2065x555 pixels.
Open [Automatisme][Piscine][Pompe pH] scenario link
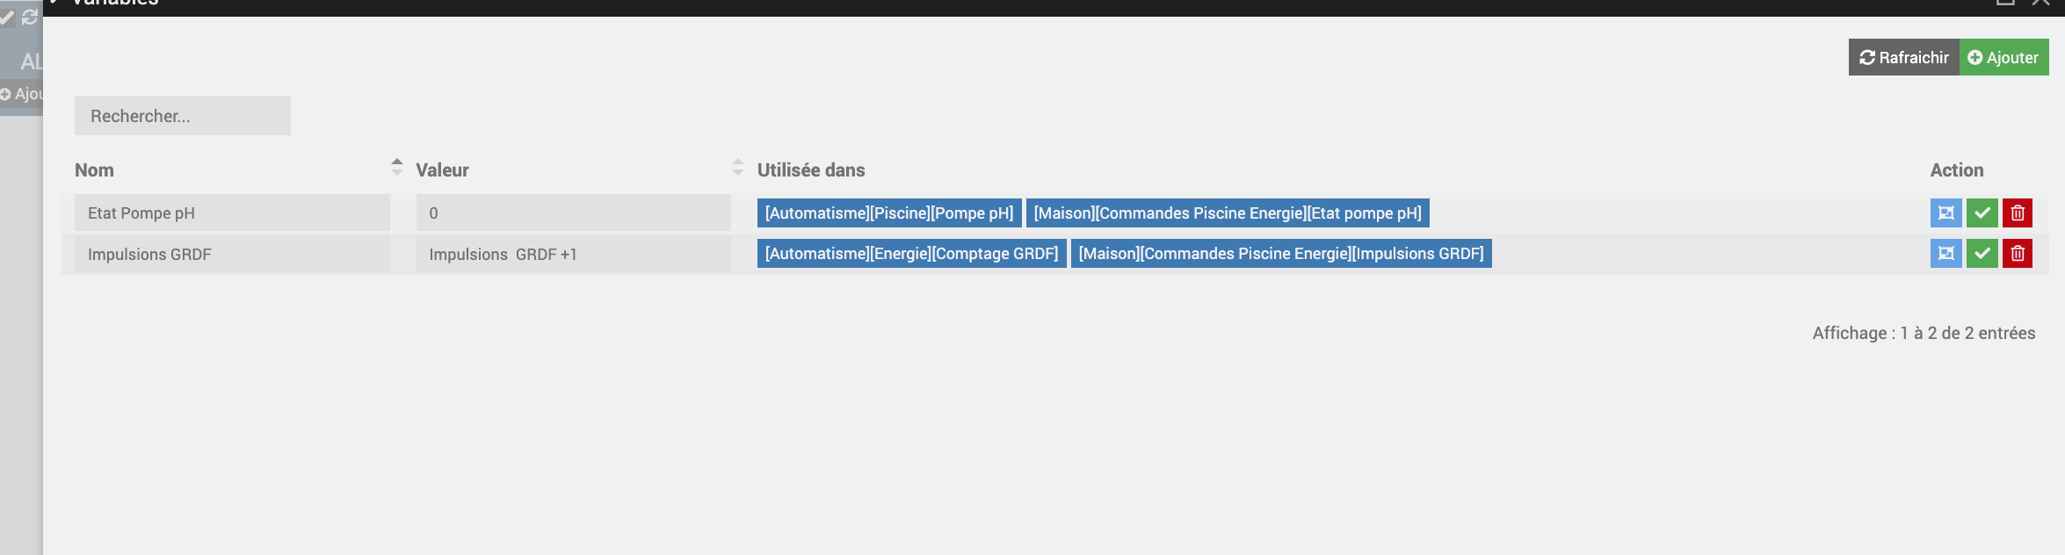889,213
